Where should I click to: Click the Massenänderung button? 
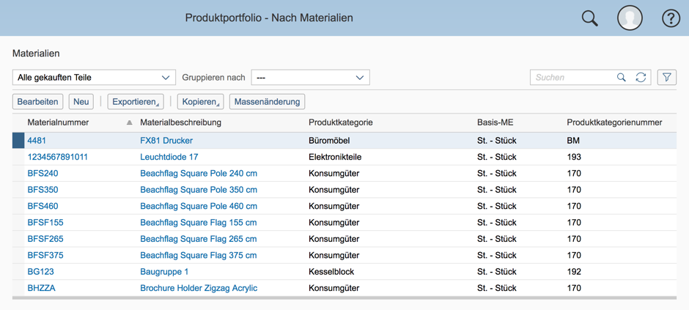(x=267, y=102)
